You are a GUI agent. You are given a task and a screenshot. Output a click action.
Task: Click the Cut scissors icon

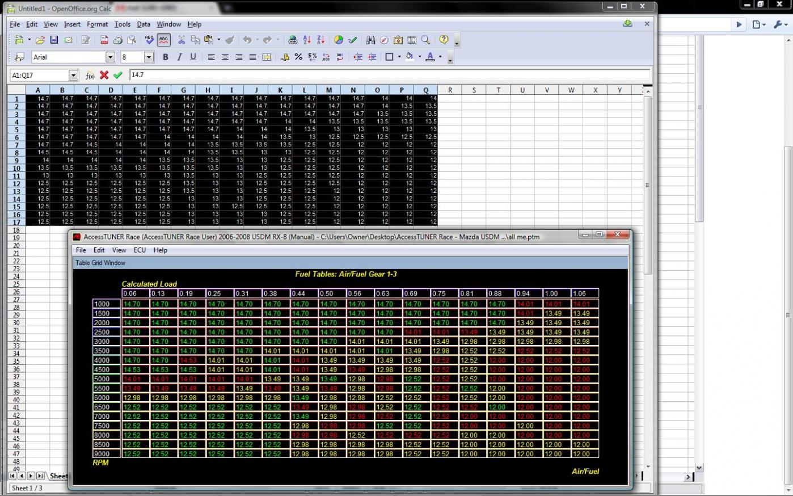tap(182, 40)
